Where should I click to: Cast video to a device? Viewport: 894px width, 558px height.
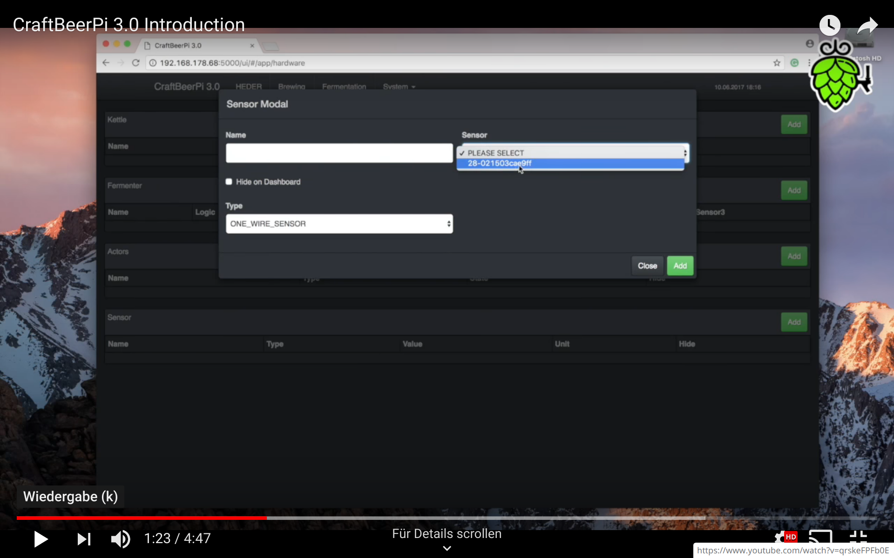[x=820, y=537]
